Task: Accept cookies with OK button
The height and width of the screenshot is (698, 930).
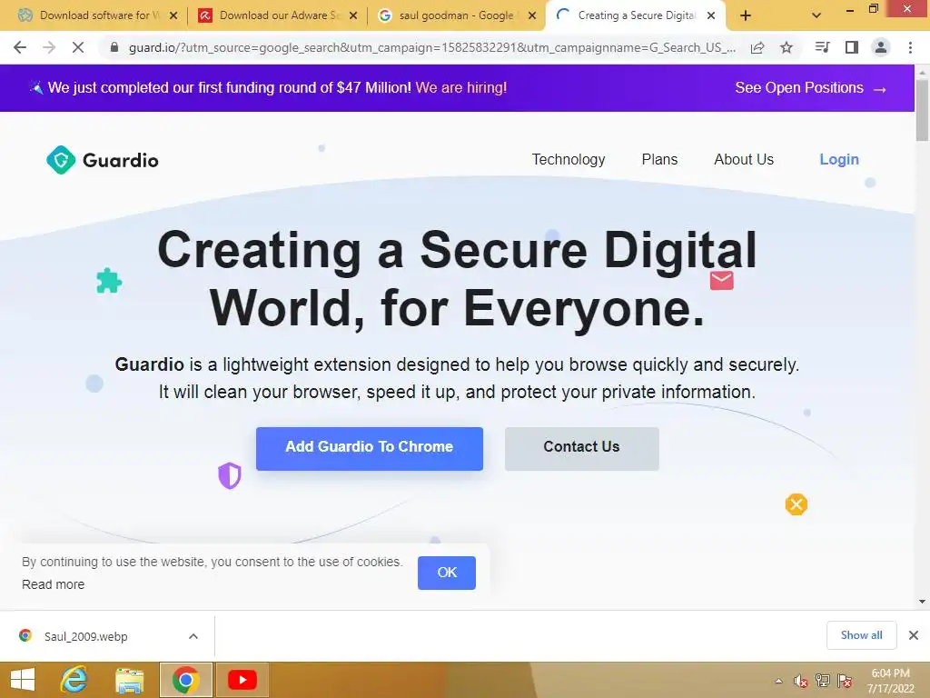Action: coord(447,573)
